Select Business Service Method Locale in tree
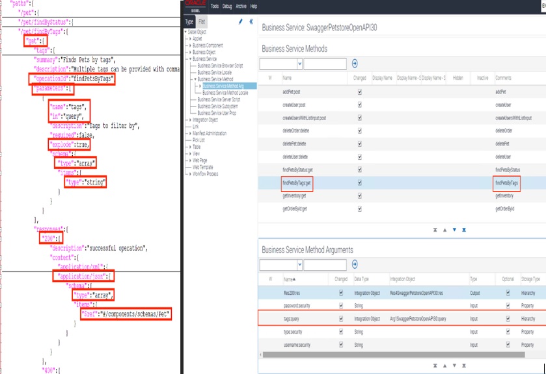 tap(225, 93)
